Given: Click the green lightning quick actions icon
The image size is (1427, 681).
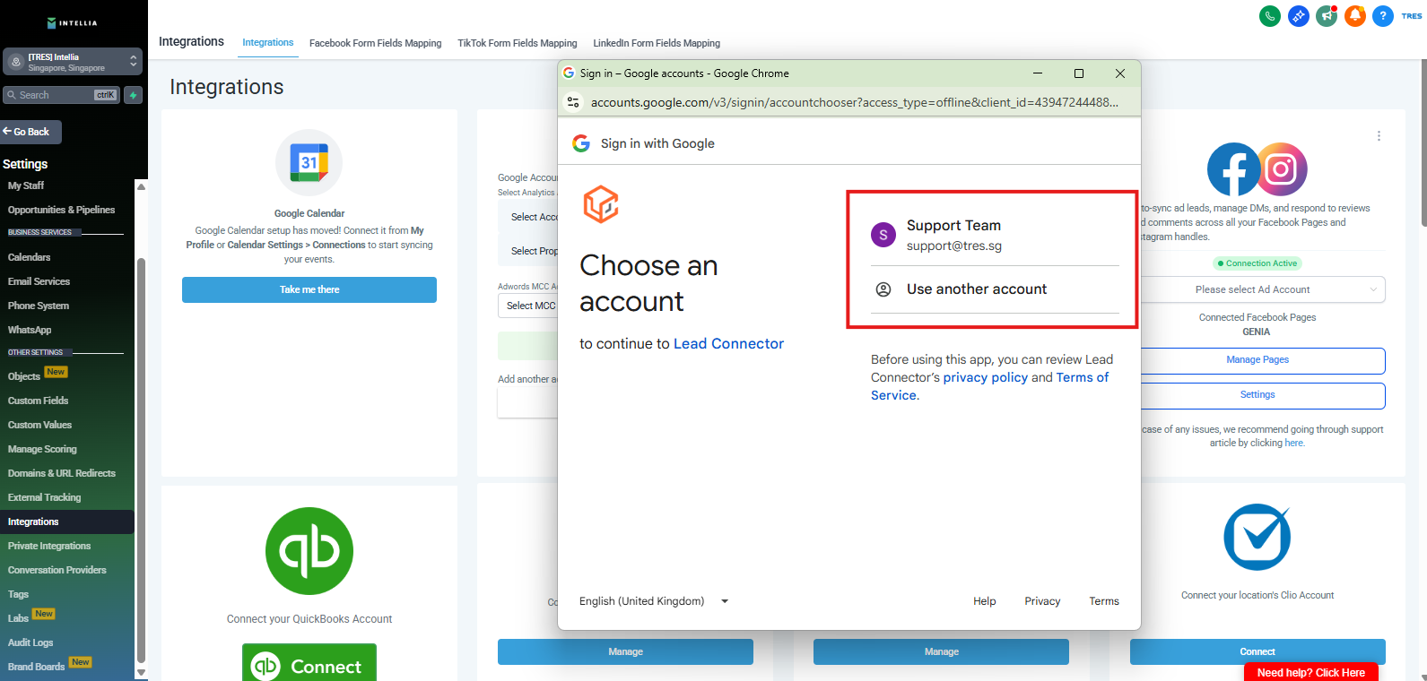Looking at the screenshot, I should tap(134, 95).
